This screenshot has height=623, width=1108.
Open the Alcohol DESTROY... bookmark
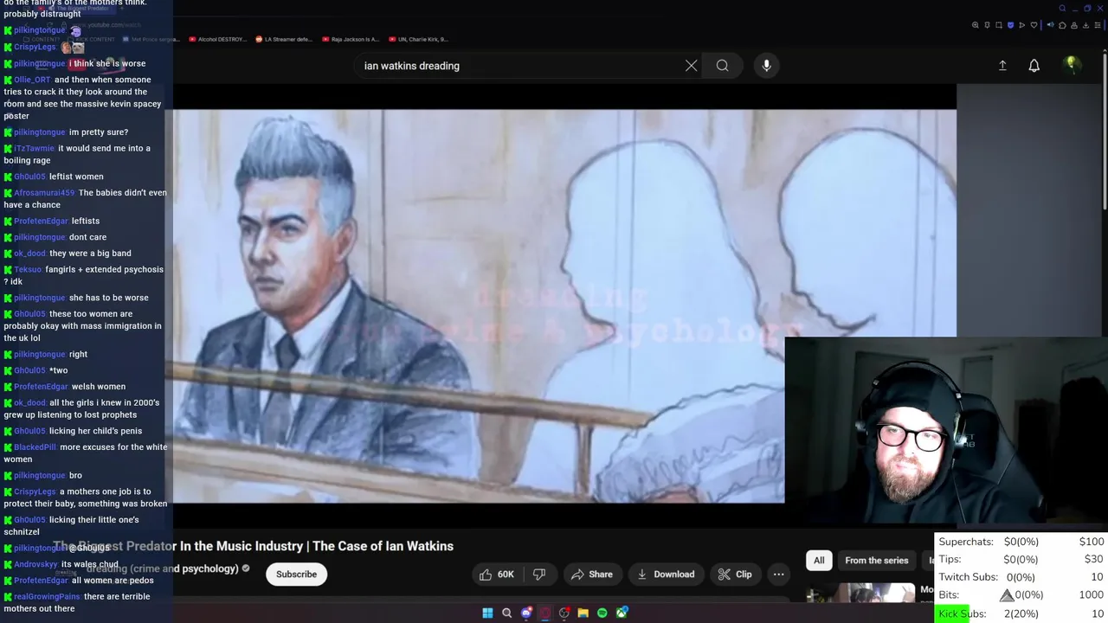tap(217, 39)
